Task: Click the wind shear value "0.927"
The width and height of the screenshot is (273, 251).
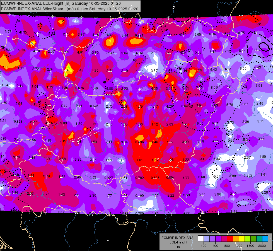Action: tap(109, 178)
